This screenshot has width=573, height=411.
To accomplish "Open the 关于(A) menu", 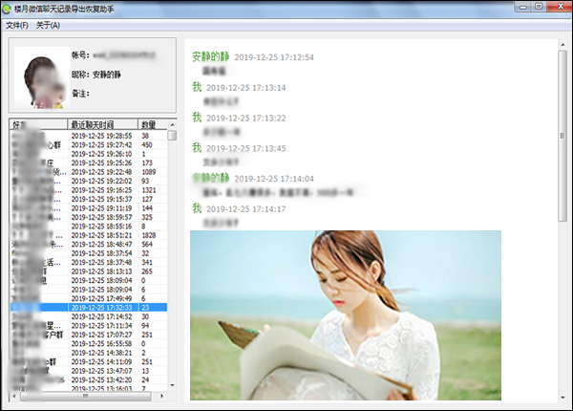I will (x=48, y=25).
